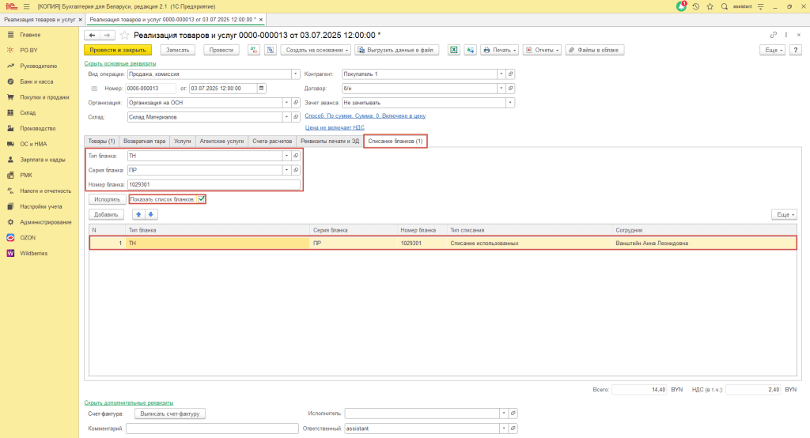Uncheck 'Показать список бланков' checkbox
Viewport: 810px width, 438px height.
coord(202,199)
